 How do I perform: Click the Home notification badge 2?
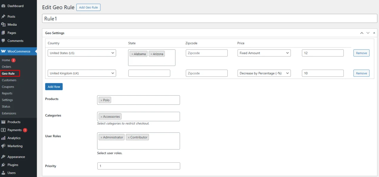tap(13, 60)
